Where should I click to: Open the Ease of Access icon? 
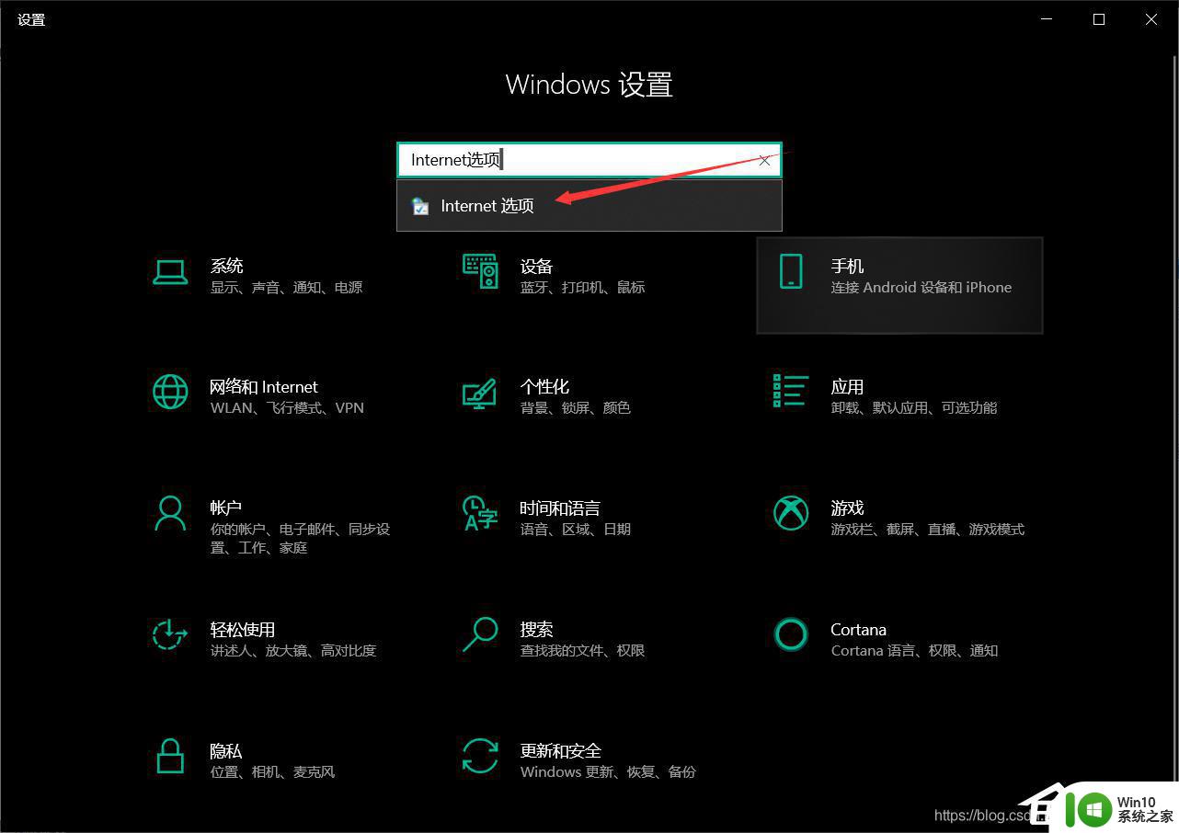point(170,634)
